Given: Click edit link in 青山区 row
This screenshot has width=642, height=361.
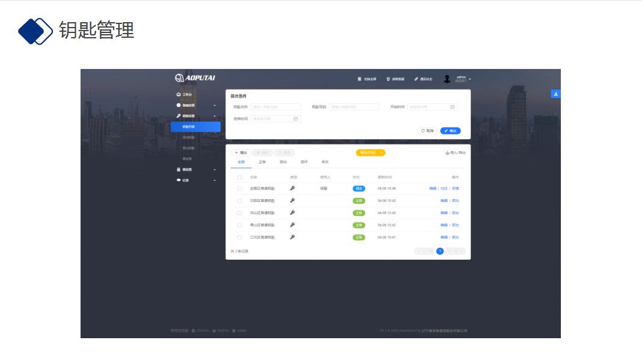Looking at the screenshot, I should coord(444,225).
